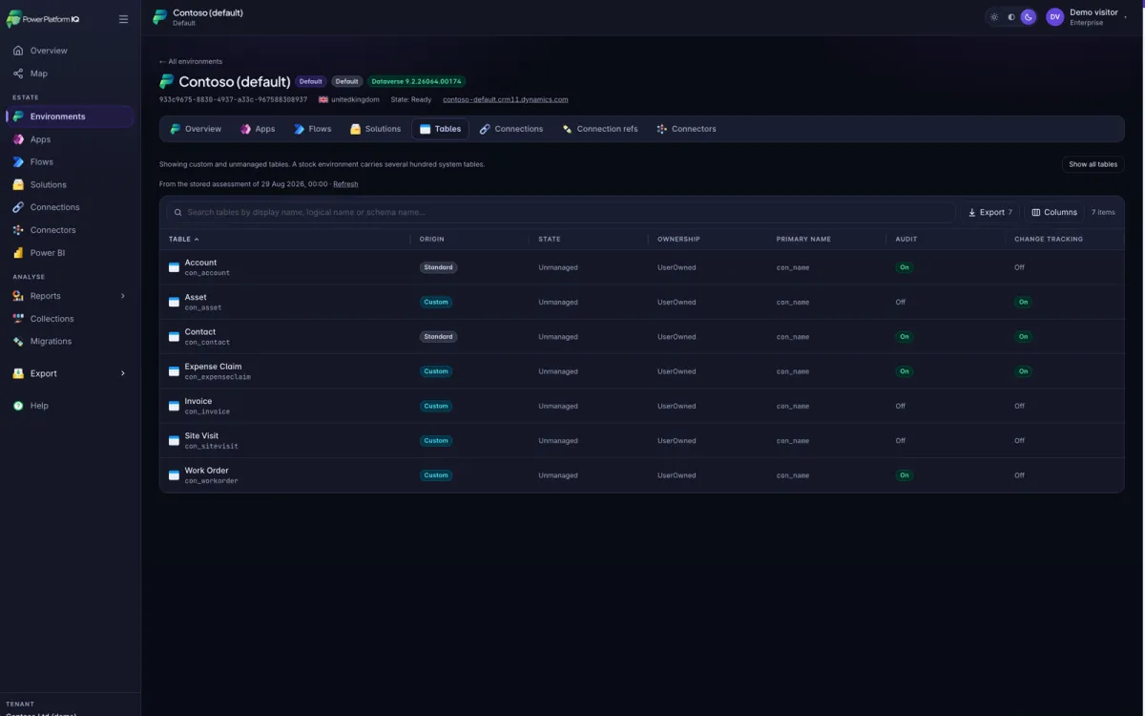Click the Map icon in sidebar
The image size is (1145, 716).
point(18,74)
